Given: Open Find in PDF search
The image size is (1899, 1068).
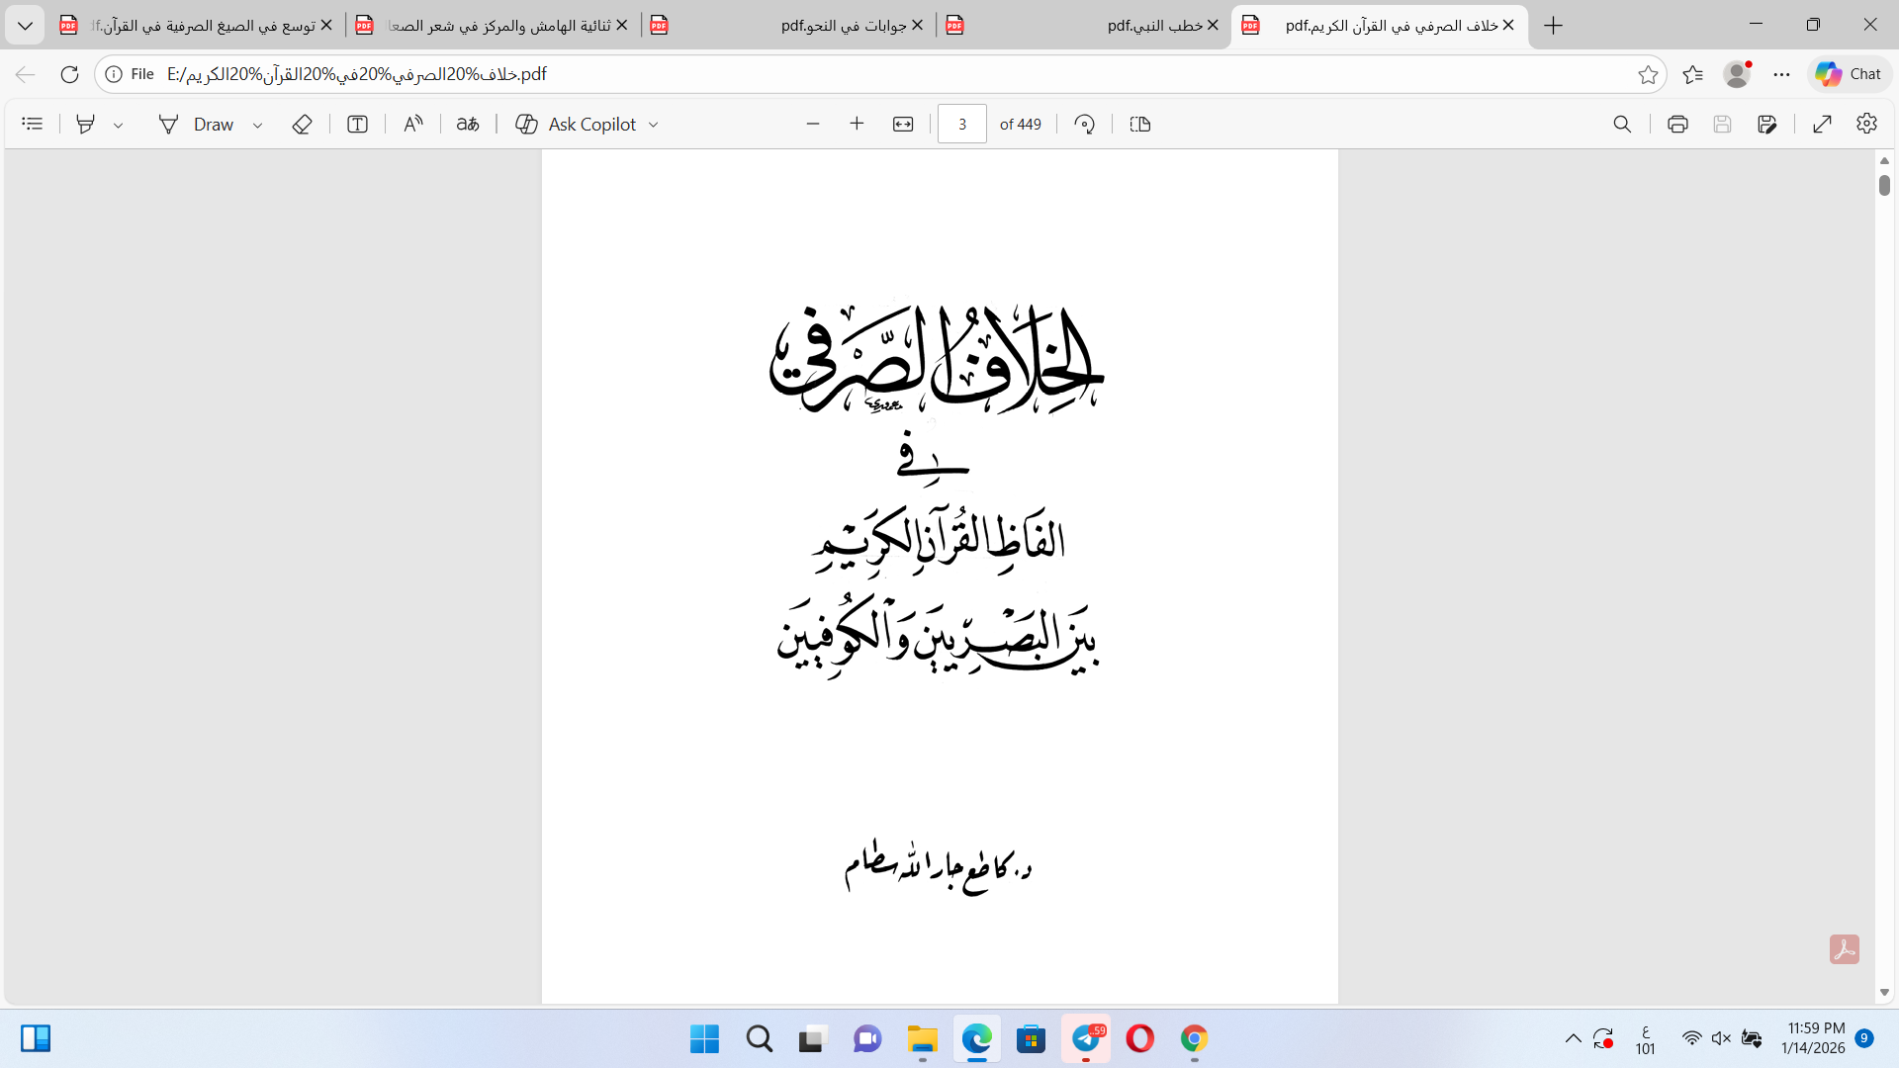Looking at the screenshot, I should pyautogui.click(x=1622, y=124).
